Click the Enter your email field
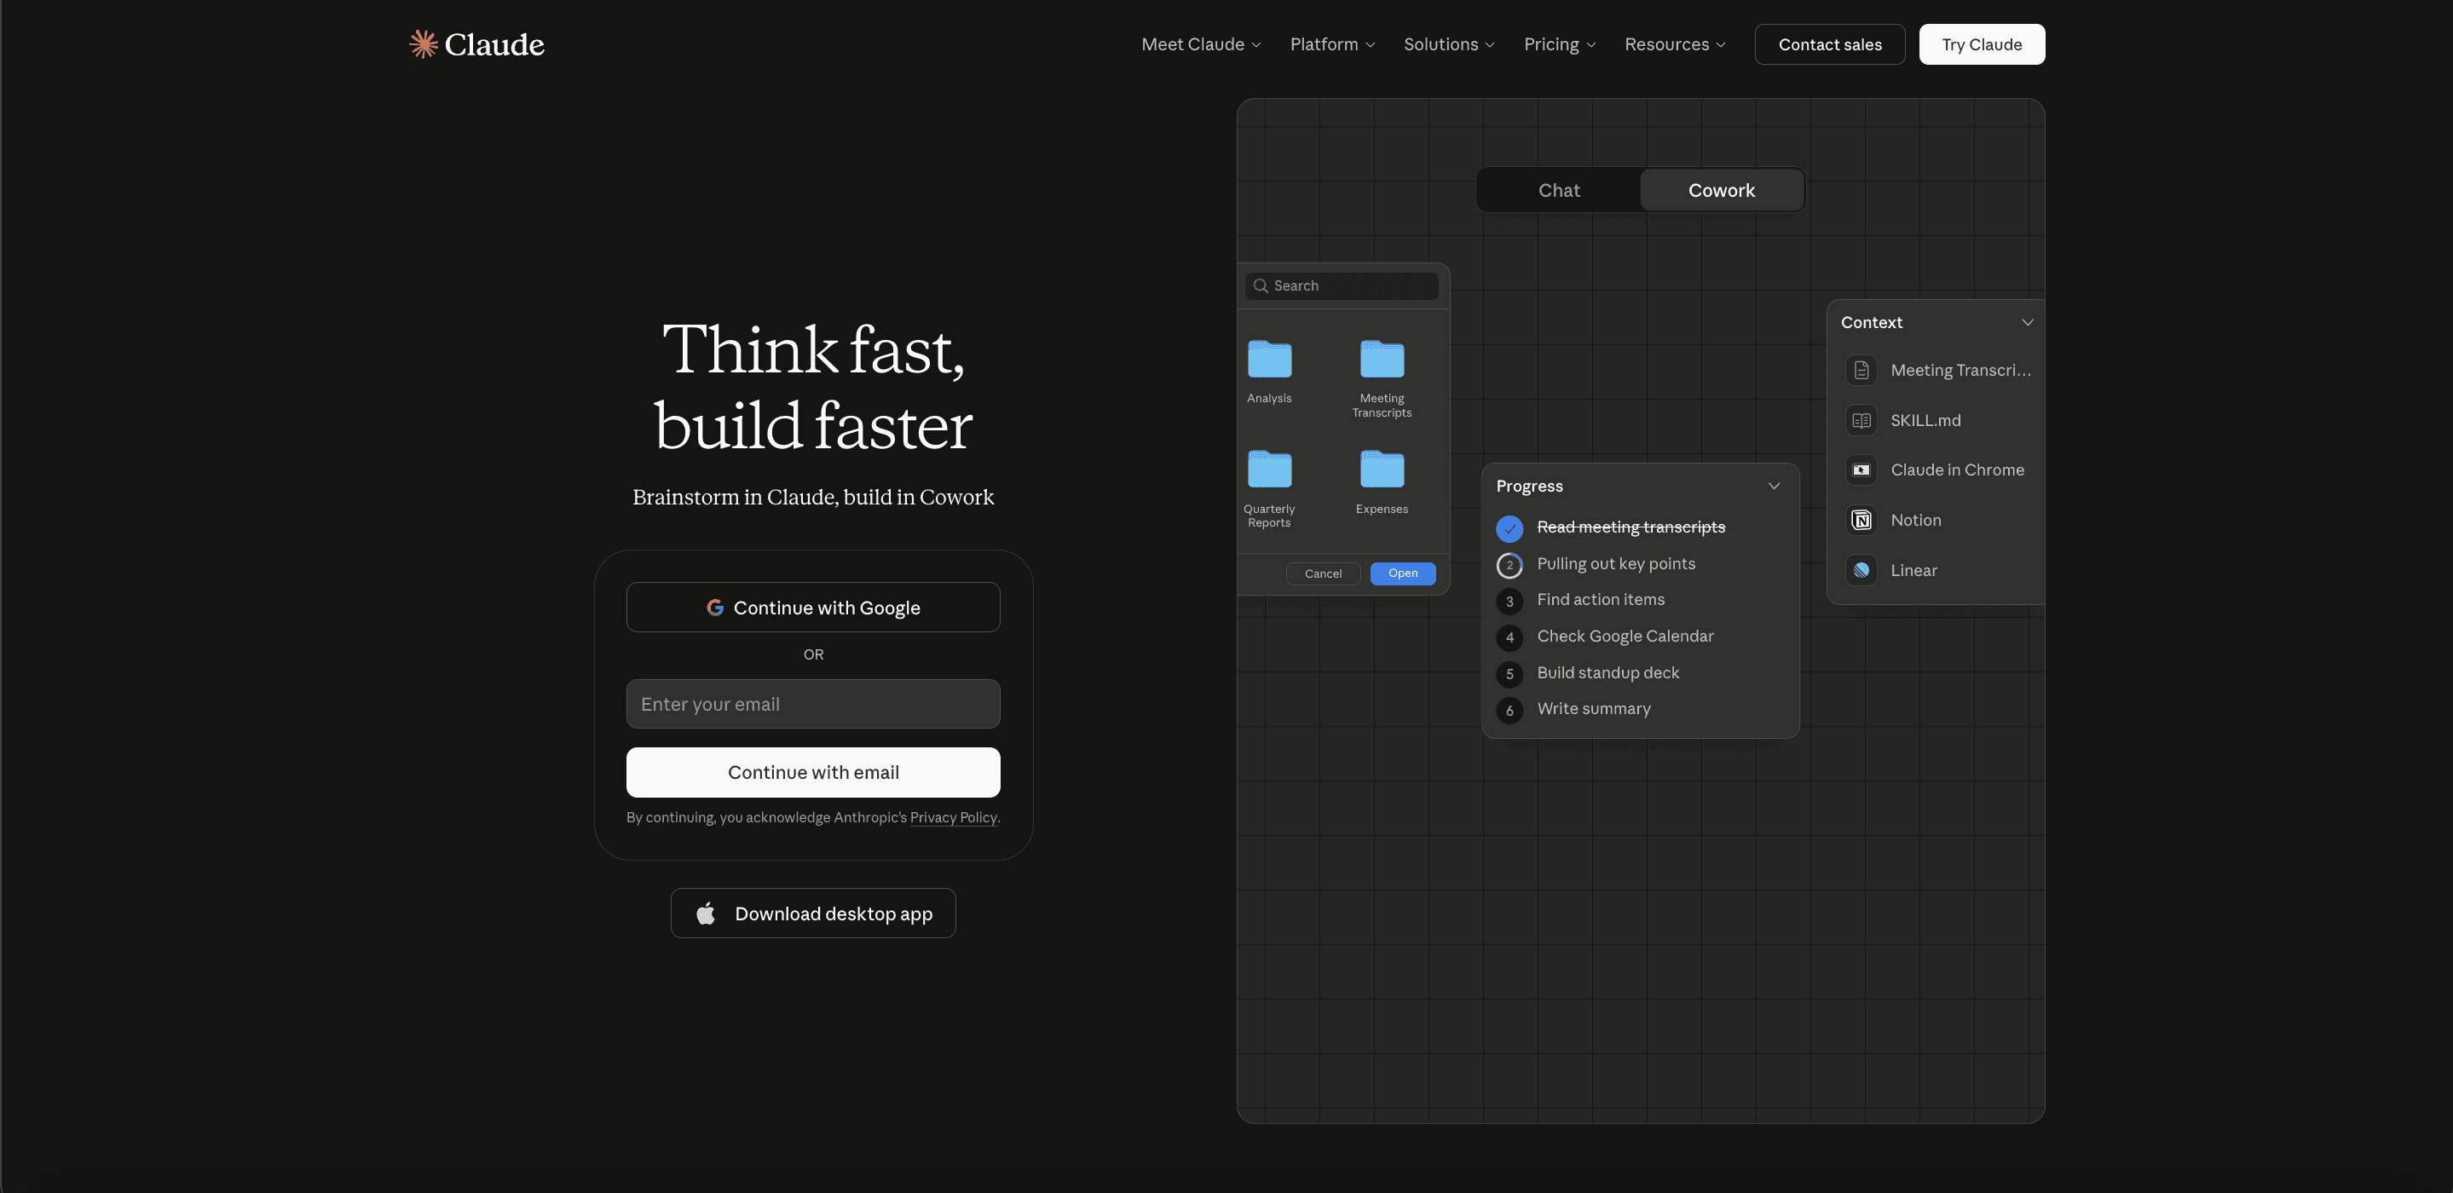 813,704
